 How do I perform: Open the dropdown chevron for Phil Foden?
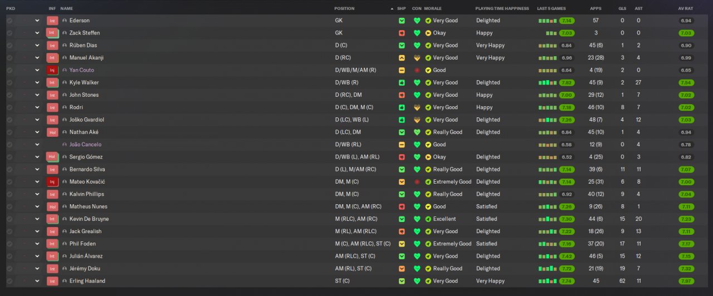pyautogui.click(x=37, y=244)
